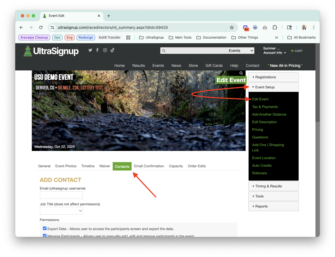Open a new tab with the plus button
The height and width of the screenshot is (257, 335).
click(x=109, y=16)
